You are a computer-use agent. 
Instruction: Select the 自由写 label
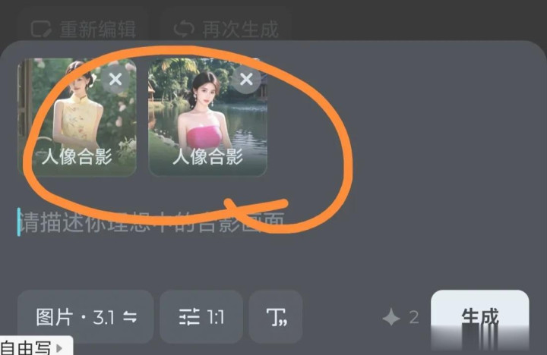click(x=26, y=347)
